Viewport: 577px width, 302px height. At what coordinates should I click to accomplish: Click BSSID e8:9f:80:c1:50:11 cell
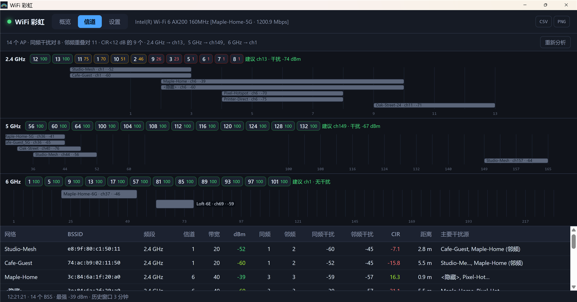[x=94, y=249]
